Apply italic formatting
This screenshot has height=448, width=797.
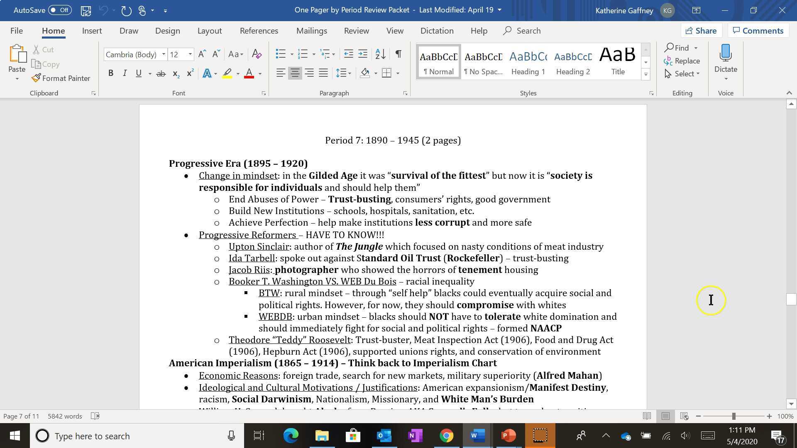tap(124, 73)
